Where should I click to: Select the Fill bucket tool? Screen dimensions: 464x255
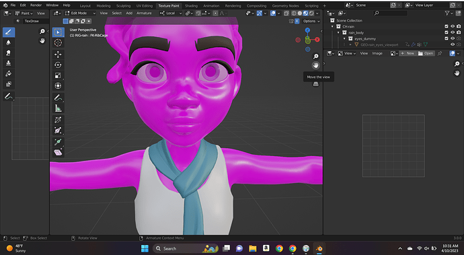pos(9,73)
